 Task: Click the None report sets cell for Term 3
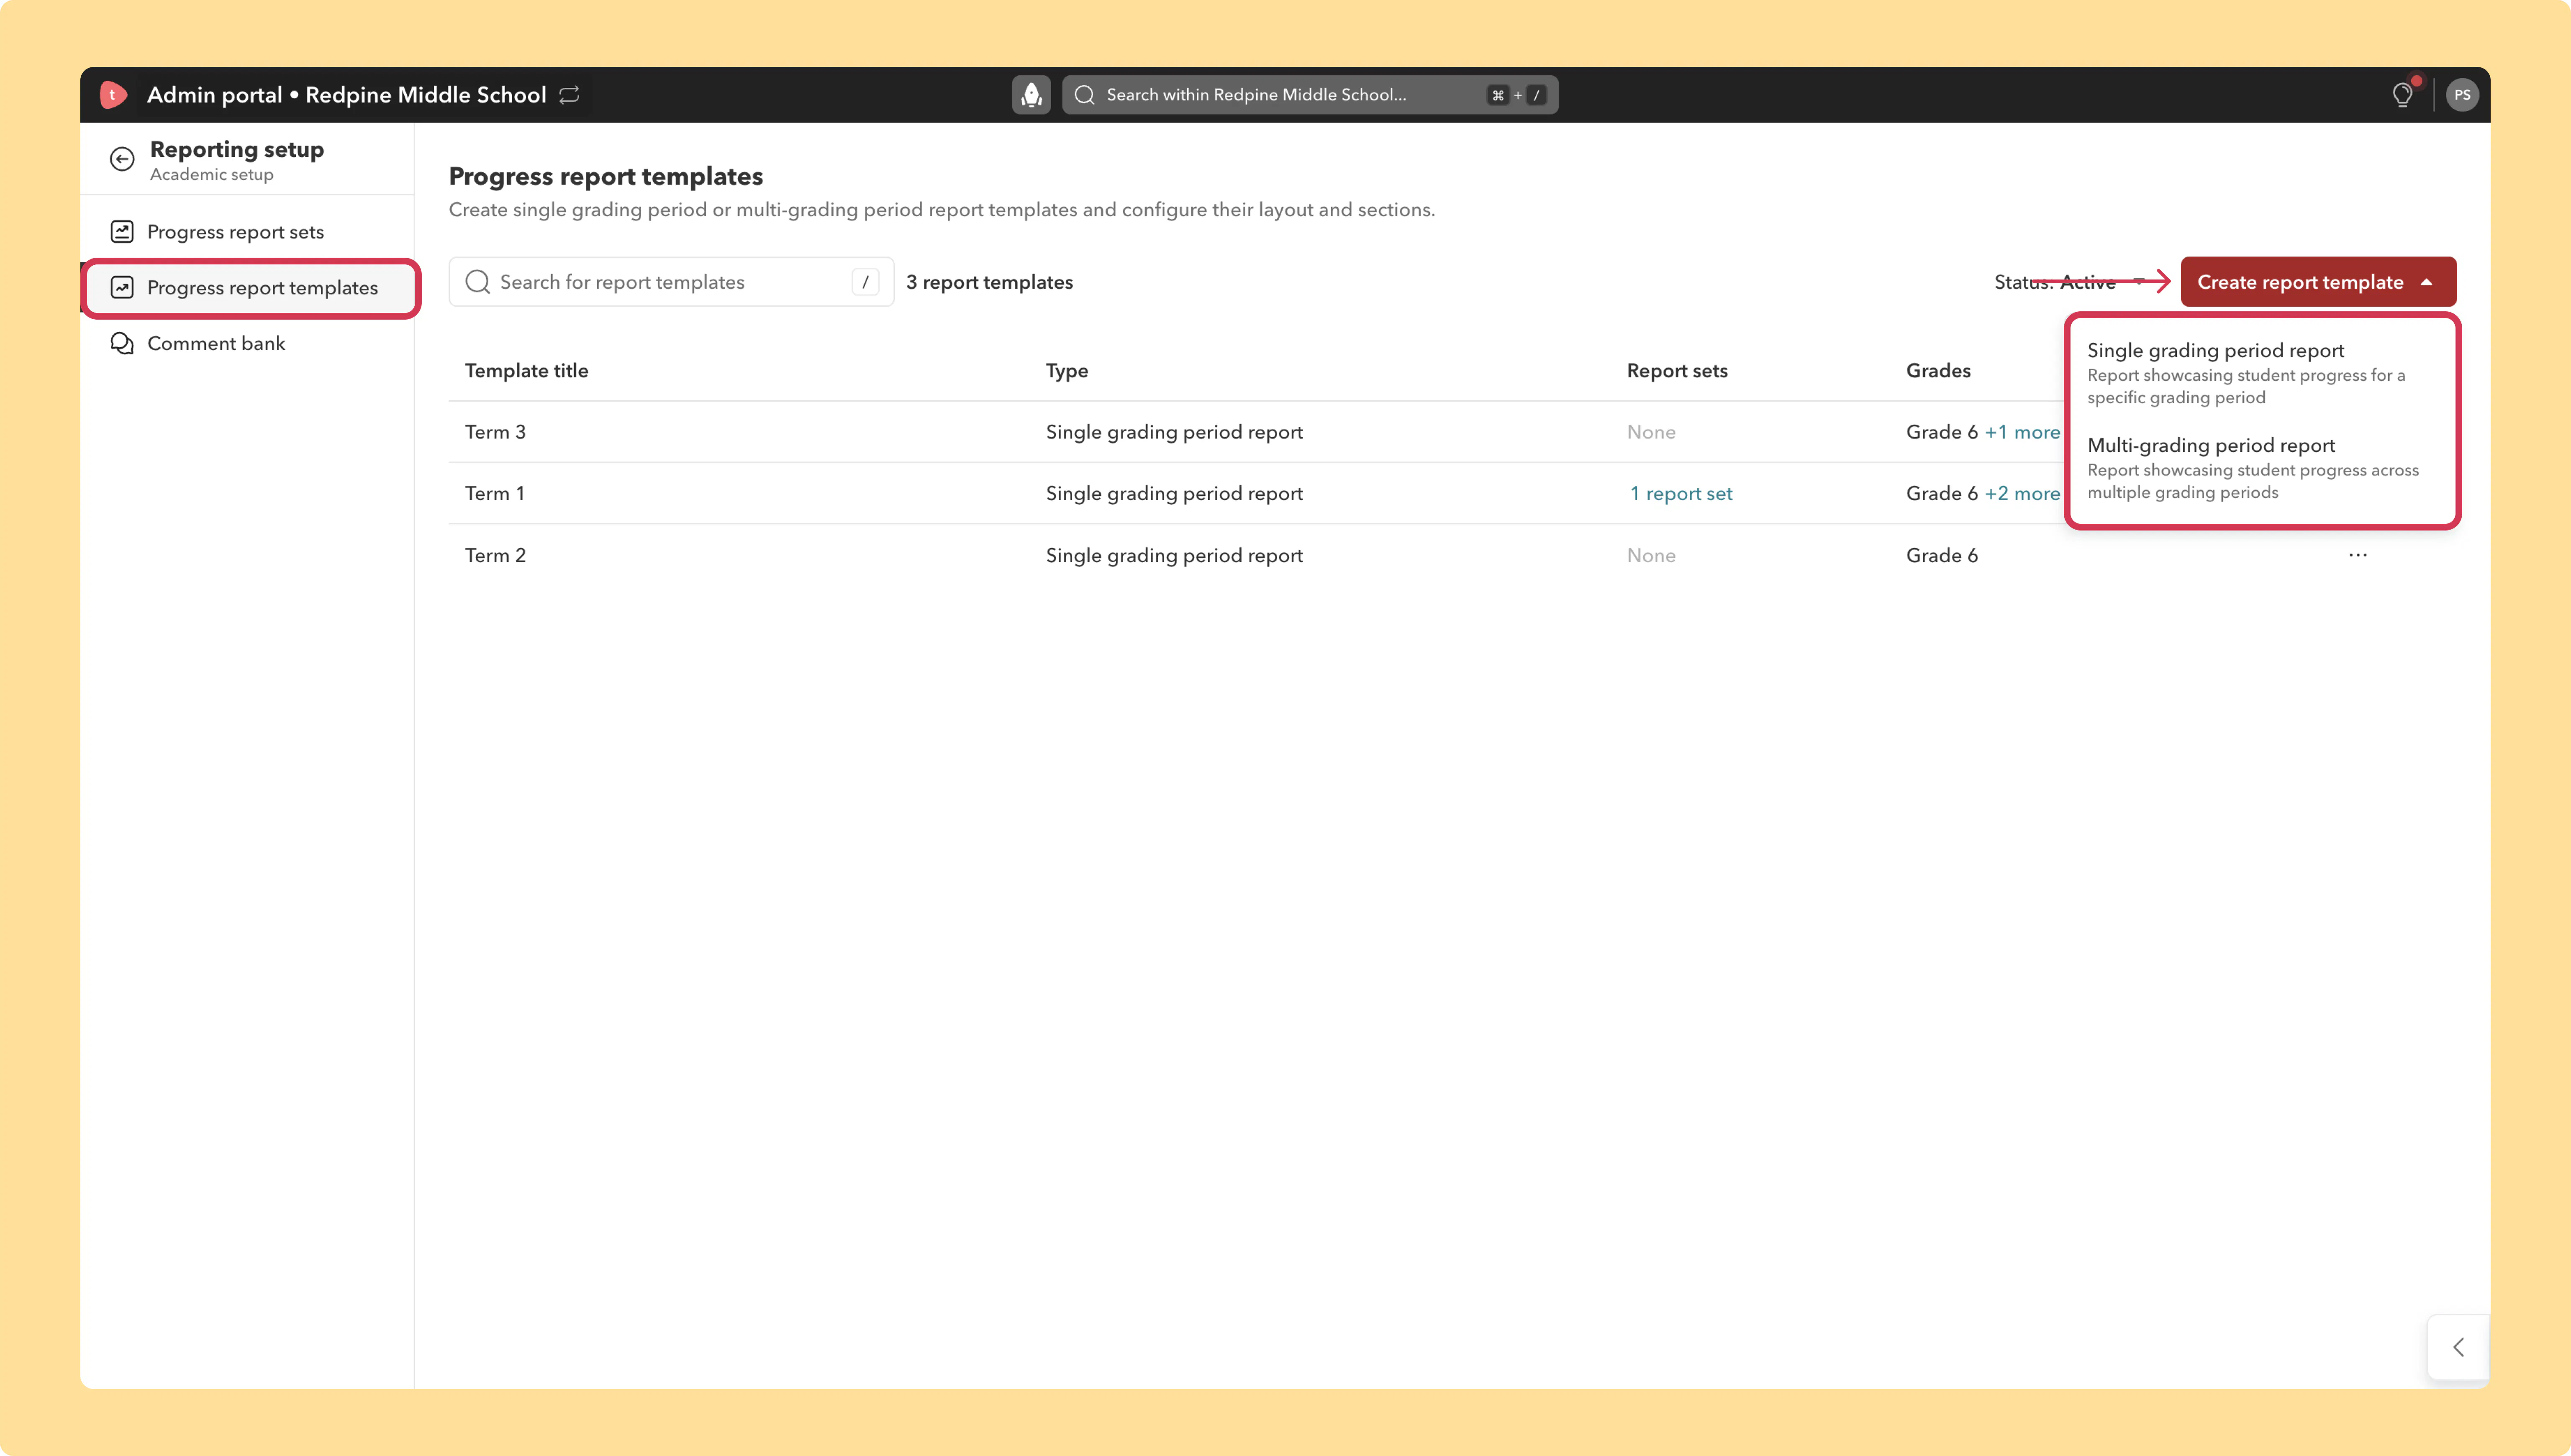pos(1651,432)
